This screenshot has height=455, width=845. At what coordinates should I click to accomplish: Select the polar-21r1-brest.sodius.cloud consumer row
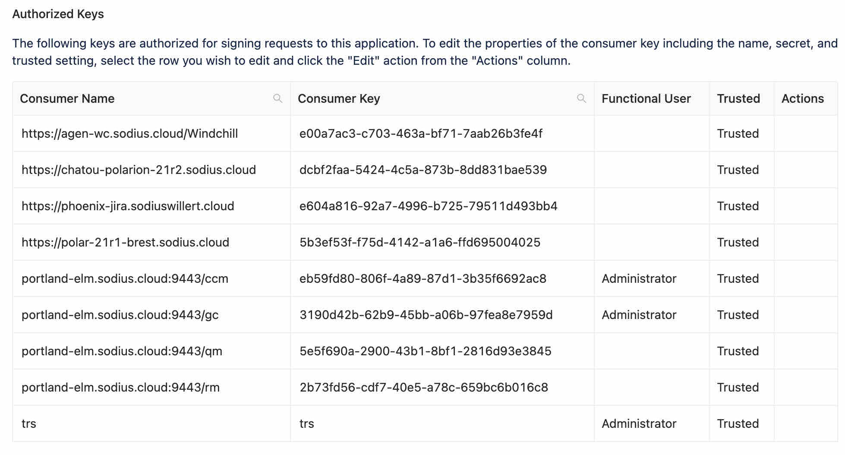pos(425,242)
